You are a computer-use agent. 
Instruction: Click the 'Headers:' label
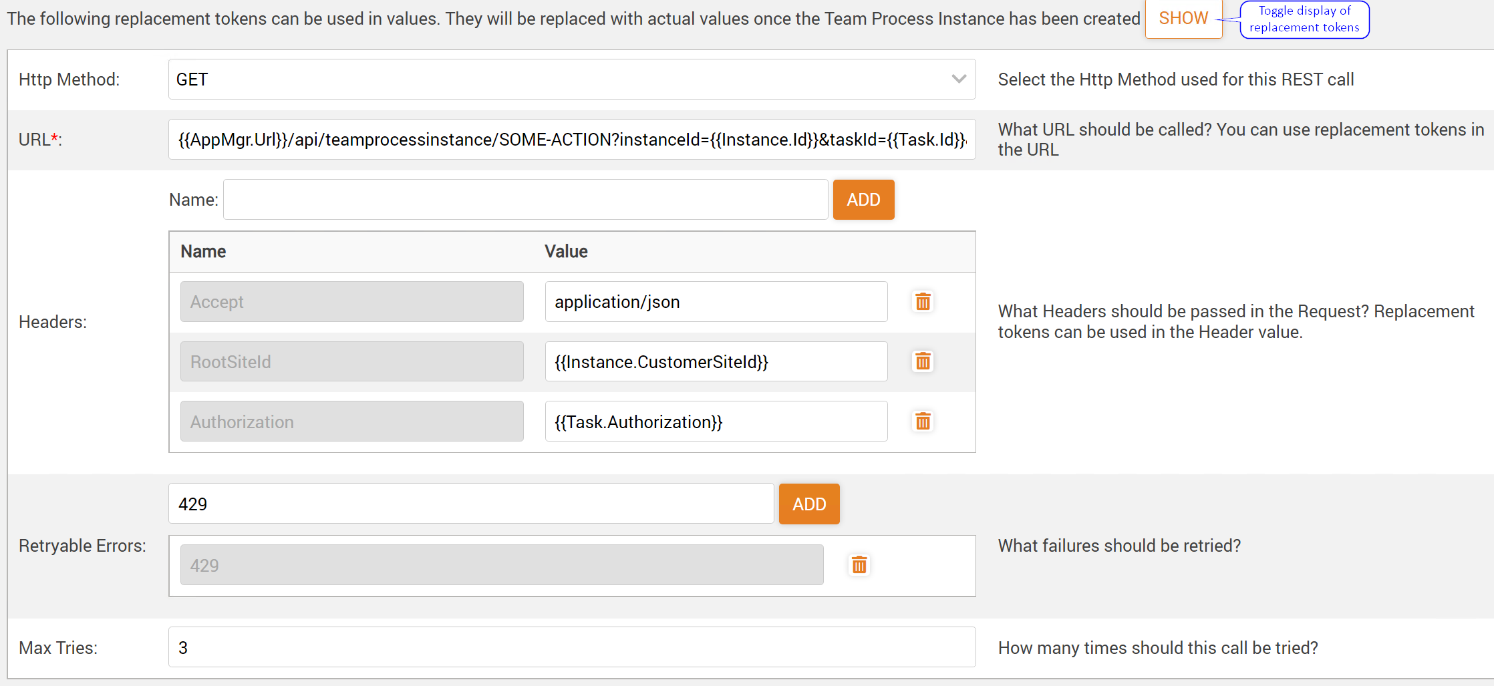(53, 322)
